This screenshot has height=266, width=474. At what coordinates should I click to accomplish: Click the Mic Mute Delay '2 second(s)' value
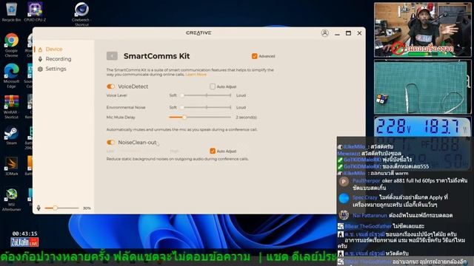coord(246,117)
